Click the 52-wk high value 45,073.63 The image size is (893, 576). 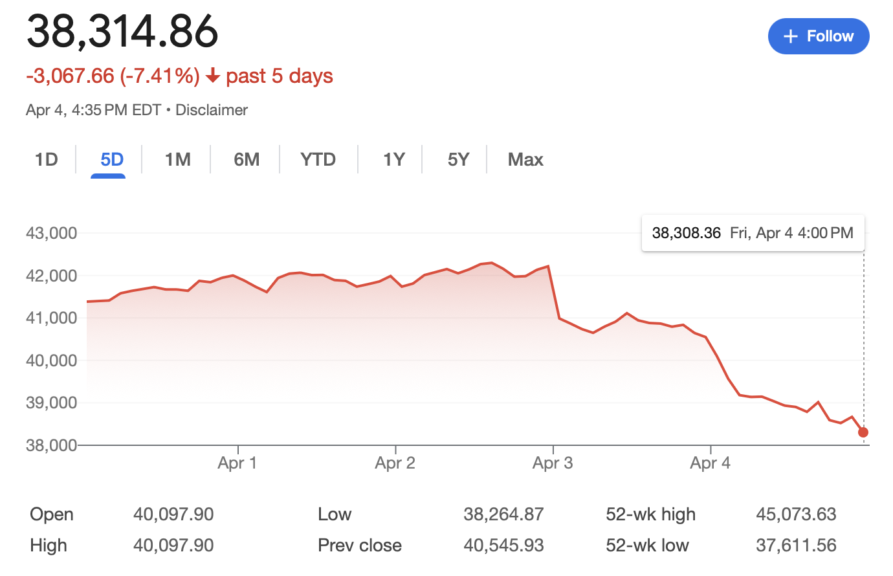[x=796, y=515]
